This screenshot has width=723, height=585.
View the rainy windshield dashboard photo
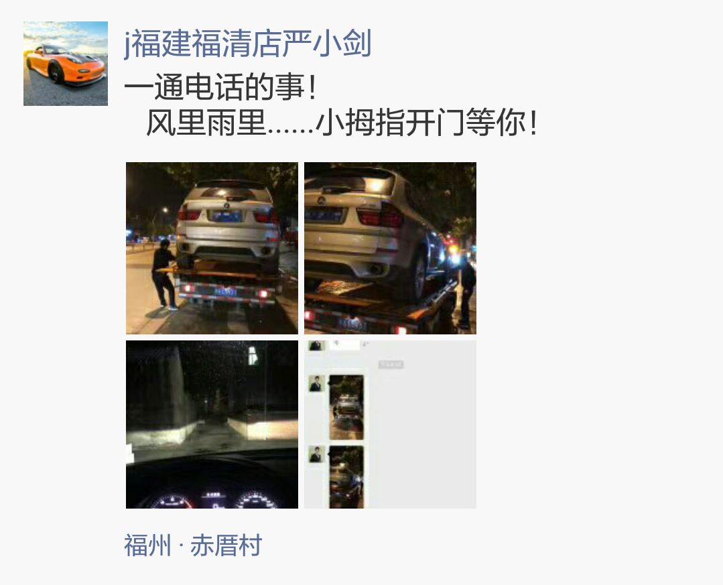pyautogui.click(x=212, y=425)
